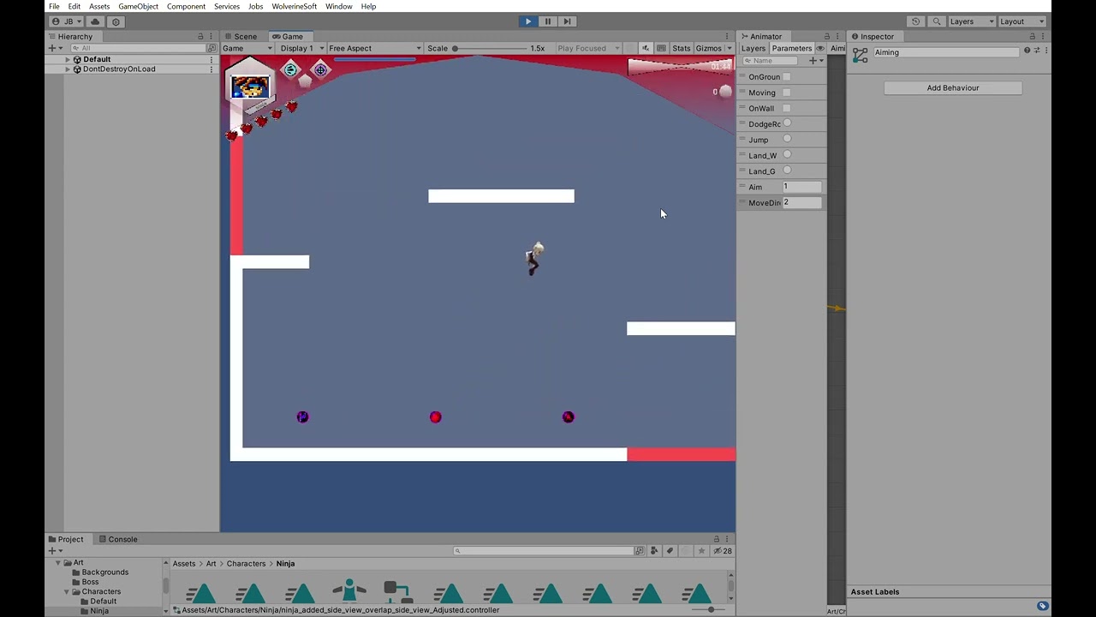Toggle the OnGround parameter checkbox
The image size is (1096, 617).
[x=787, y=76]
